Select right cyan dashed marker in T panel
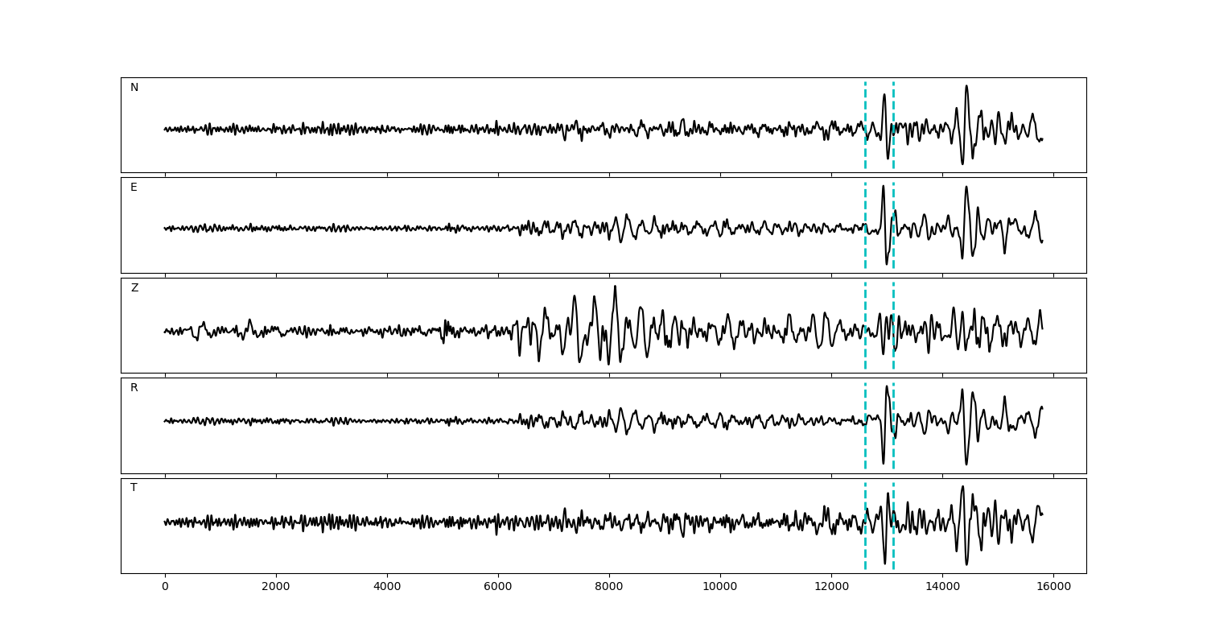Viewport: 1207px width, 644px height. pyautogui.click(x=893, y=503)
